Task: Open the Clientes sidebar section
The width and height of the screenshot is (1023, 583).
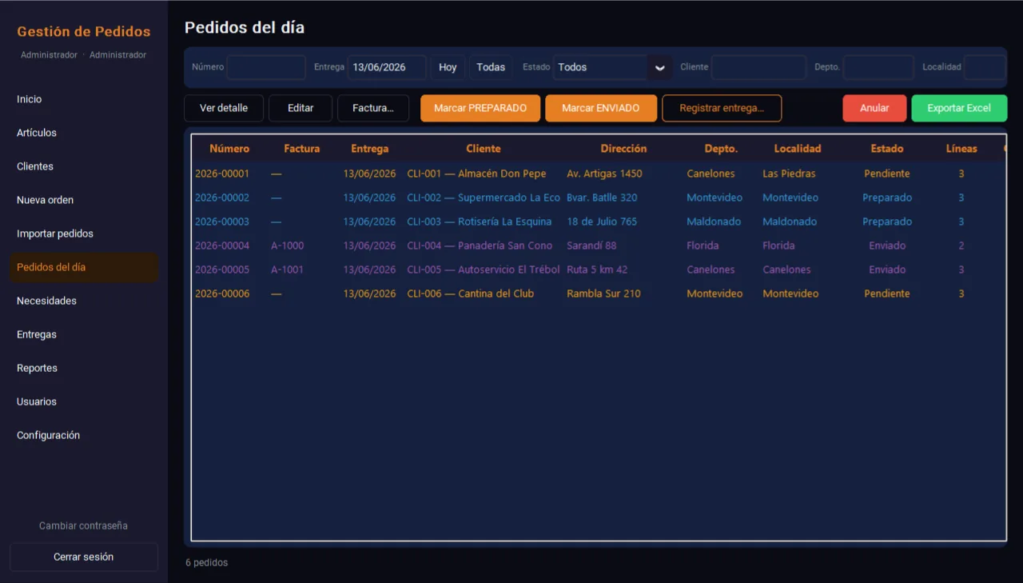Action: tap(84, 166)
